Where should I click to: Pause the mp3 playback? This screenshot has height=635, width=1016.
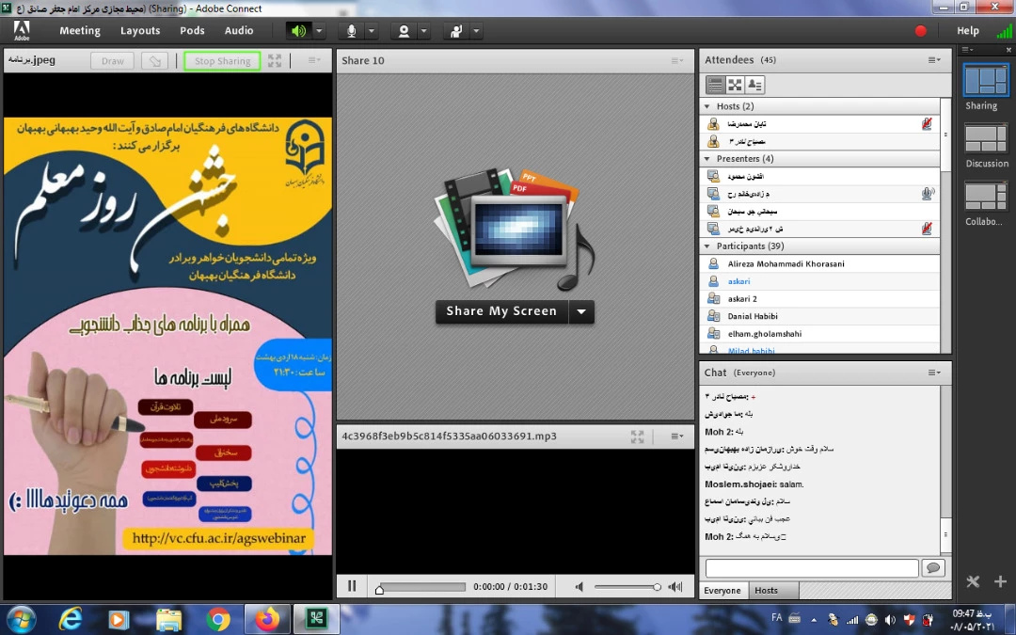tap(352, 586)
